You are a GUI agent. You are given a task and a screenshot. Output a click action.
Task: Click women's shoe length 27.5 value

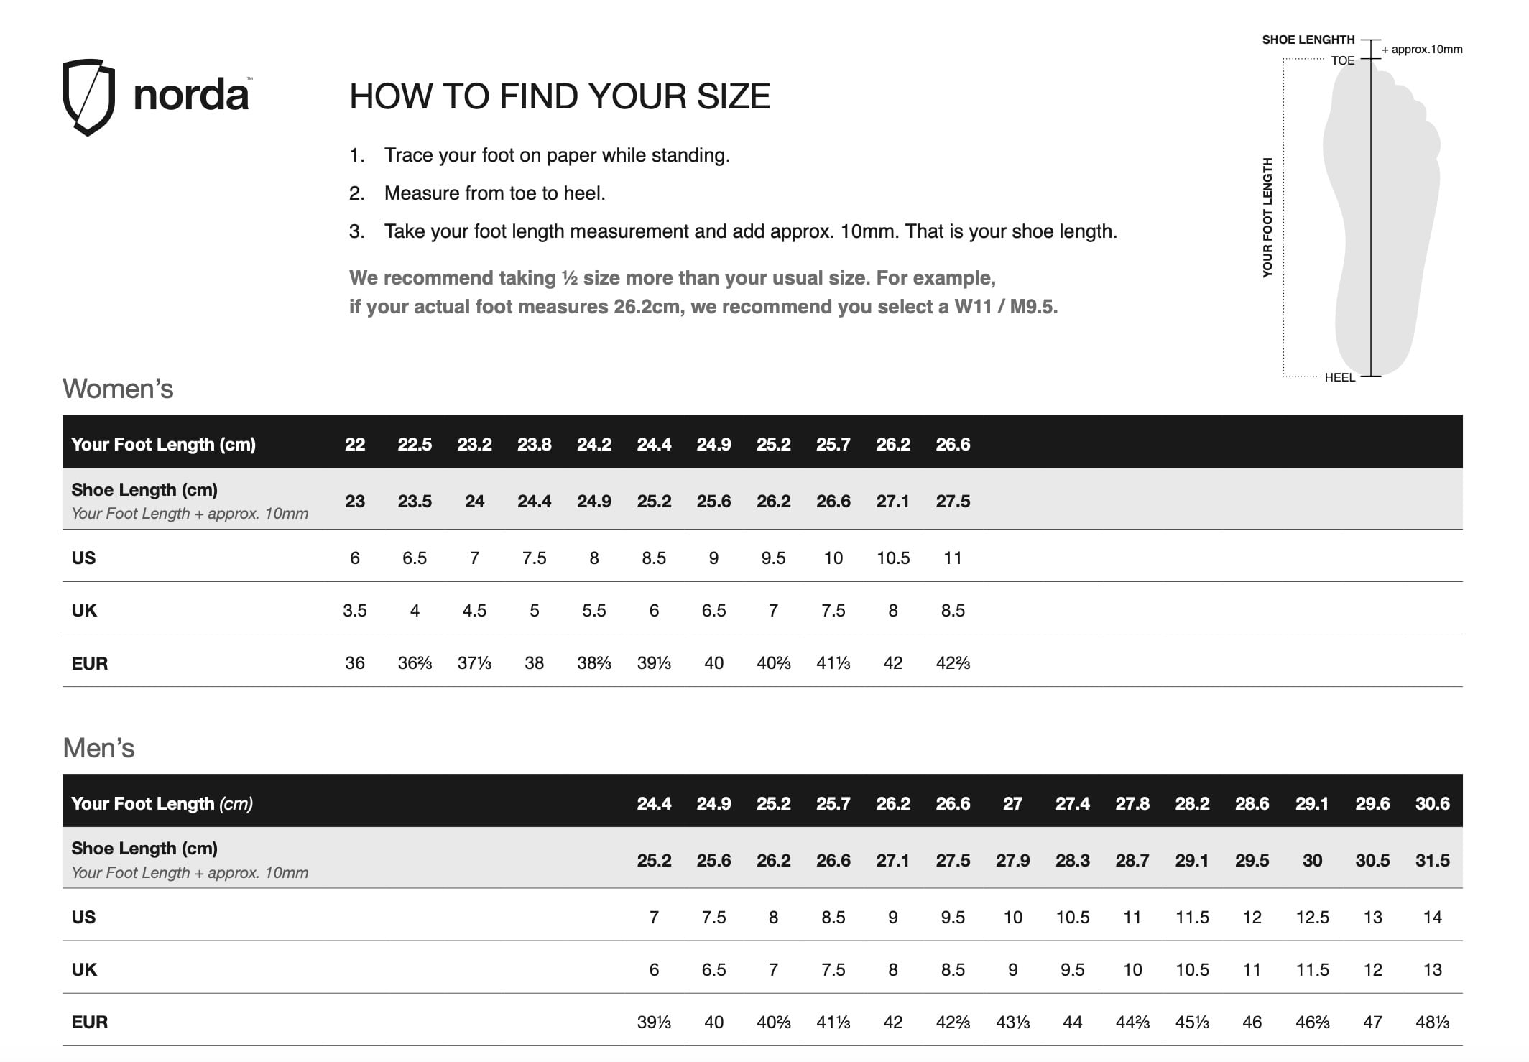click(953, 501)
